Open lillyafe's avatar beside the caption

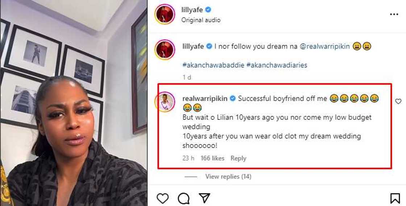(x=165, y=50)
